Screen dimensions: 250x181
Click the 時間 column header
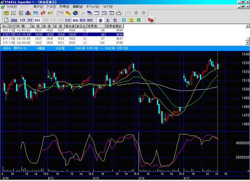pos(23,26)
